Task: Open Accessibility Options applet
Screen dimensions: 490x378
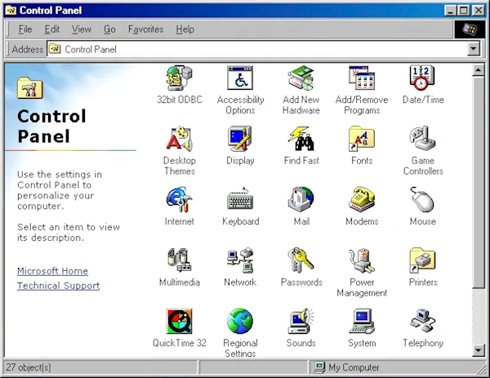Action: (x=240, y=79)
